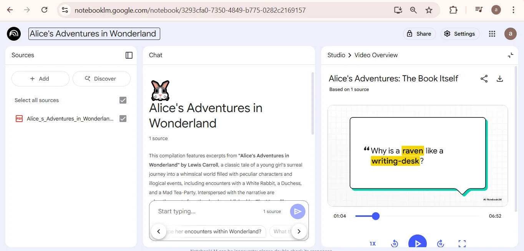
Task: Change the 1X playback speed
Action: pyautogui.click(x=373, y=244)
